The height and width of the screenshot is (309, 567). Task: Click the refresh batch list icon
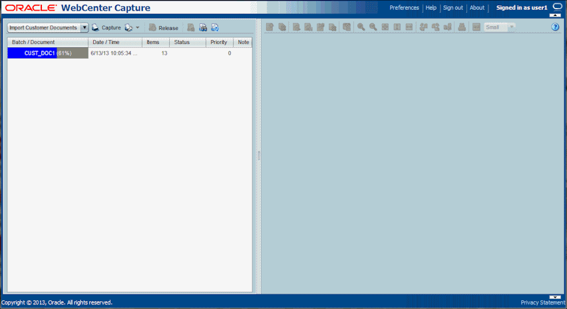coord(215,27)
